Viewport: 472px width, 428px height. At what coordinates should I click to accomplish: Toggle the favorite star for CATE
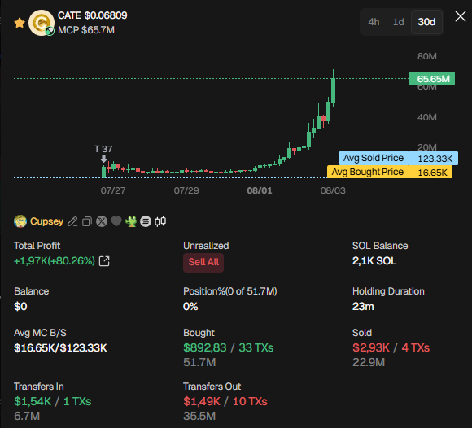[20, 23]
